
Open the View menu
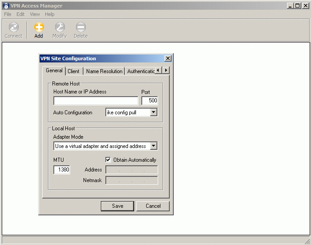pos(35,14)
